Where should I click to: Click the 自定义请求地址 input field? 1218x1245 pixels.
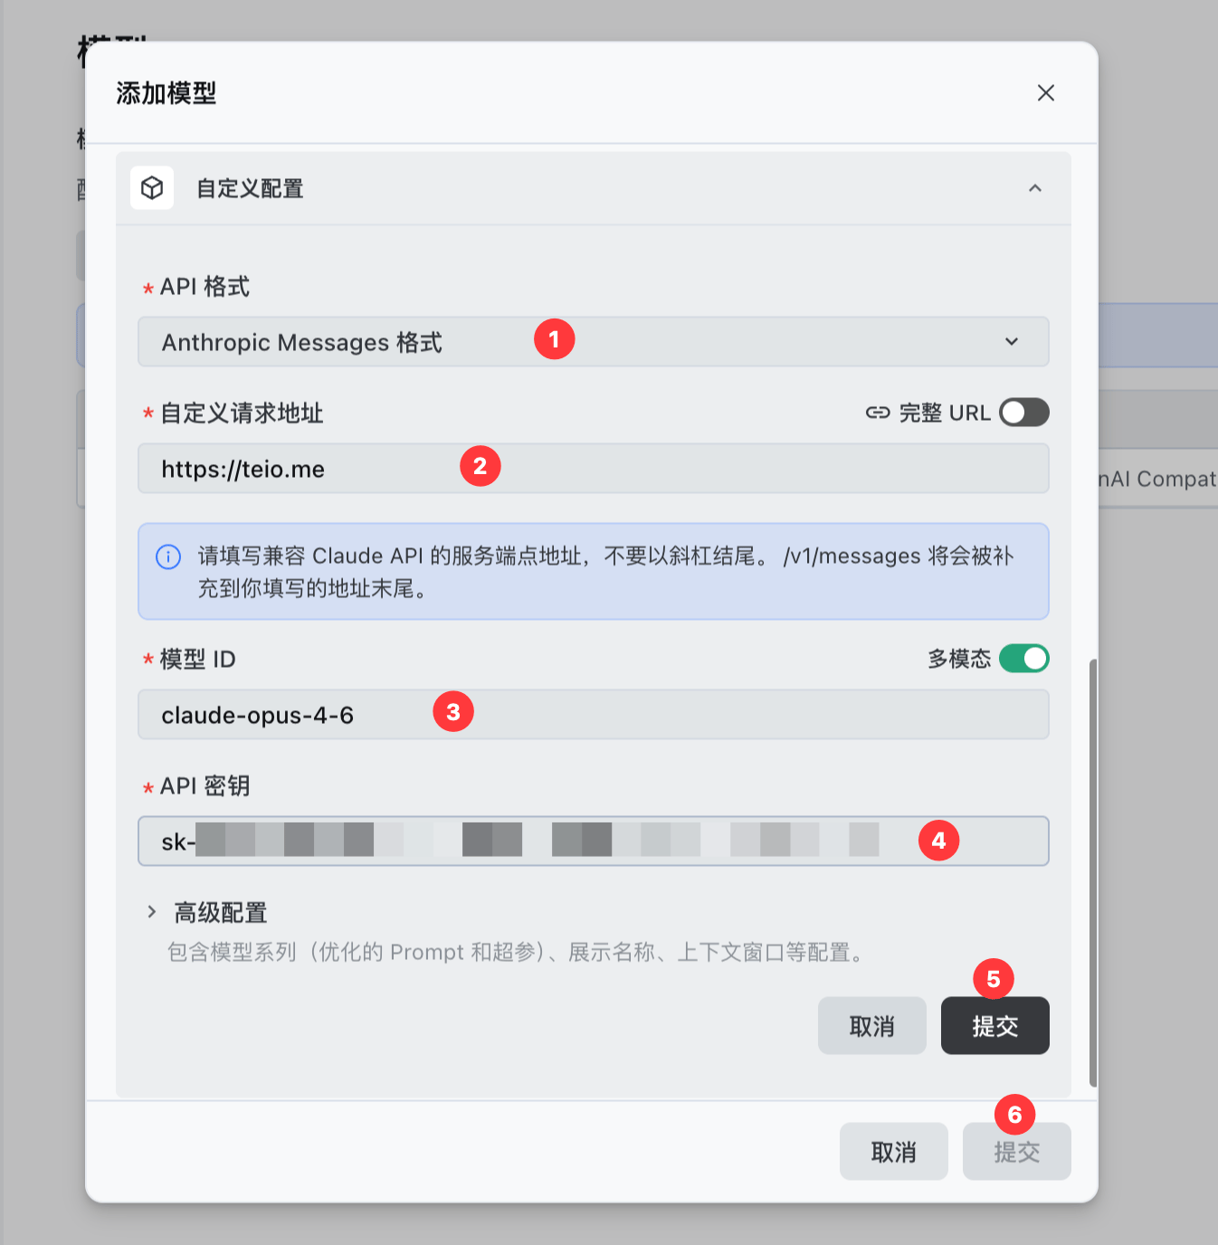click(593, 469)
